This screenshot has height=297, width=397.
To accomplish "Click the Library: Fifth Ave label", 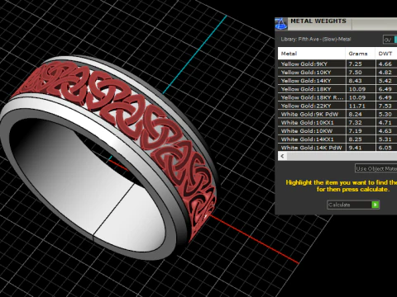I will click(316, 39).
